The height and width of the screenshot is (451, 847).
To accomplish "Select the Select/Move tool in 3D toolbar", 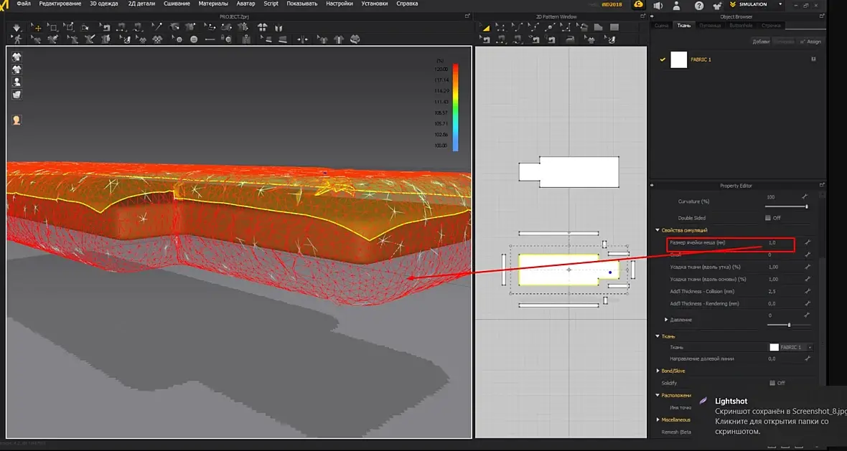I will pos(38,27).
